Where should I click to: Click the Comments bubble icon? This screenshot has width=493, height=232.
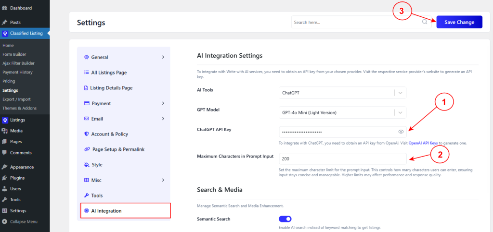click(4, 153)
